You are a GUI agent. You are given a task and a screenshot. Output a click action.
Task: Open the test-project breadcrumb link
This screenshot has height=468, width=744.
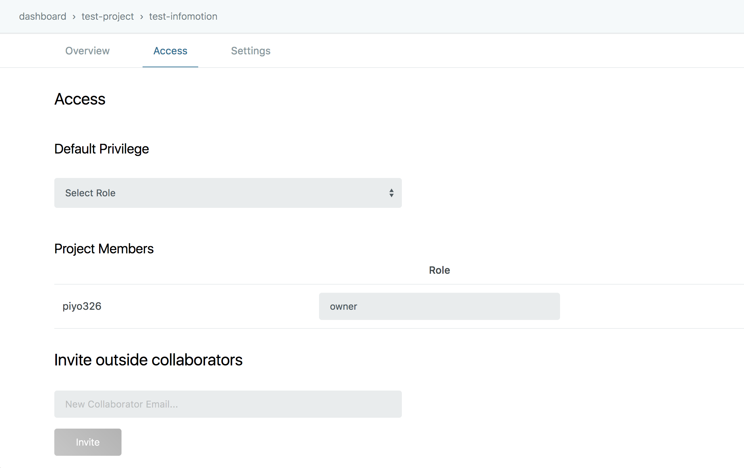pyautogui.click(x=108, y=16)
